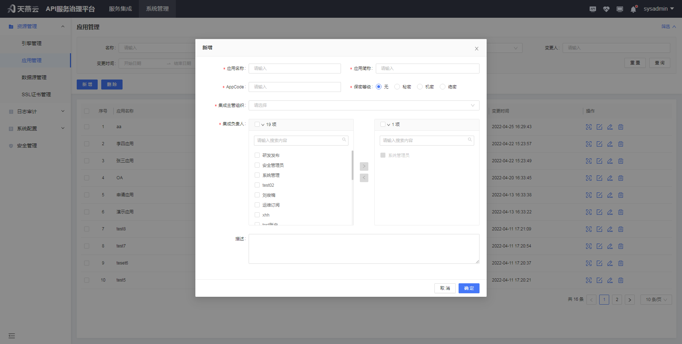
Task: Open the sysadmin user dropdown
Action: tap(658, 9)
